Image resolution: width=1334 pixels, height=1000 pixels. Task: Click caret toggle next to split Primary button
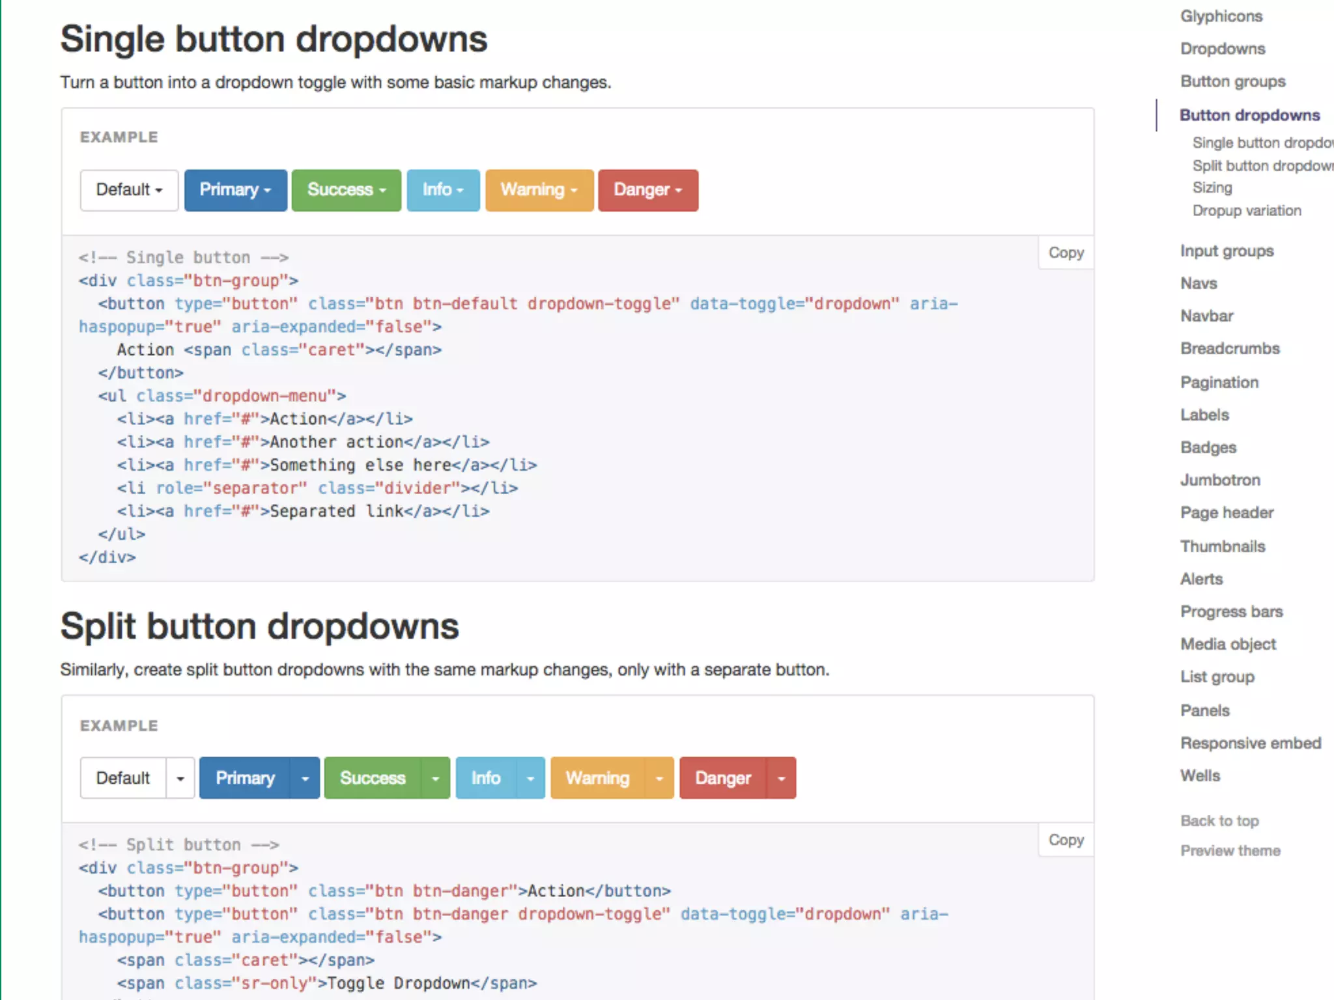[305, 778]
